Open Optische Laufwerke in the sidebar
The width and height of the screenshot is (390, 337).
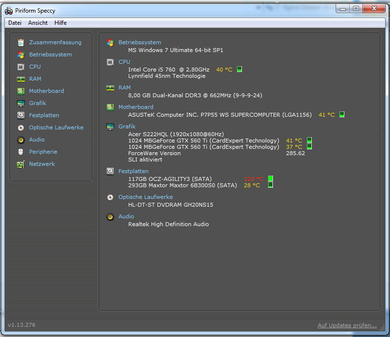click(56, 127)
